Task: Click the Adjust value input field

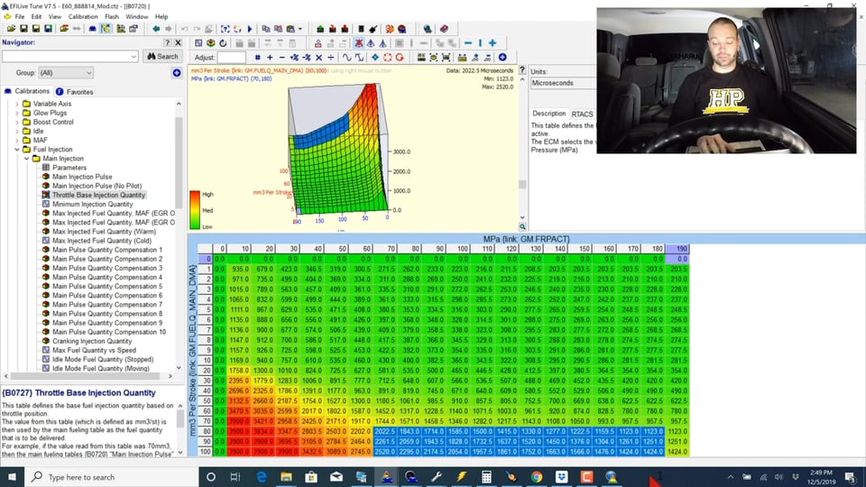Action: tap(232, 58)
